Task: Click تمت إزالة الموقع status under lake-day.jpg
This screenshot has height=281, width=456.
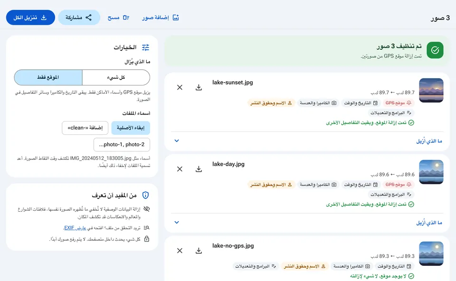Action: coord(370,204)
